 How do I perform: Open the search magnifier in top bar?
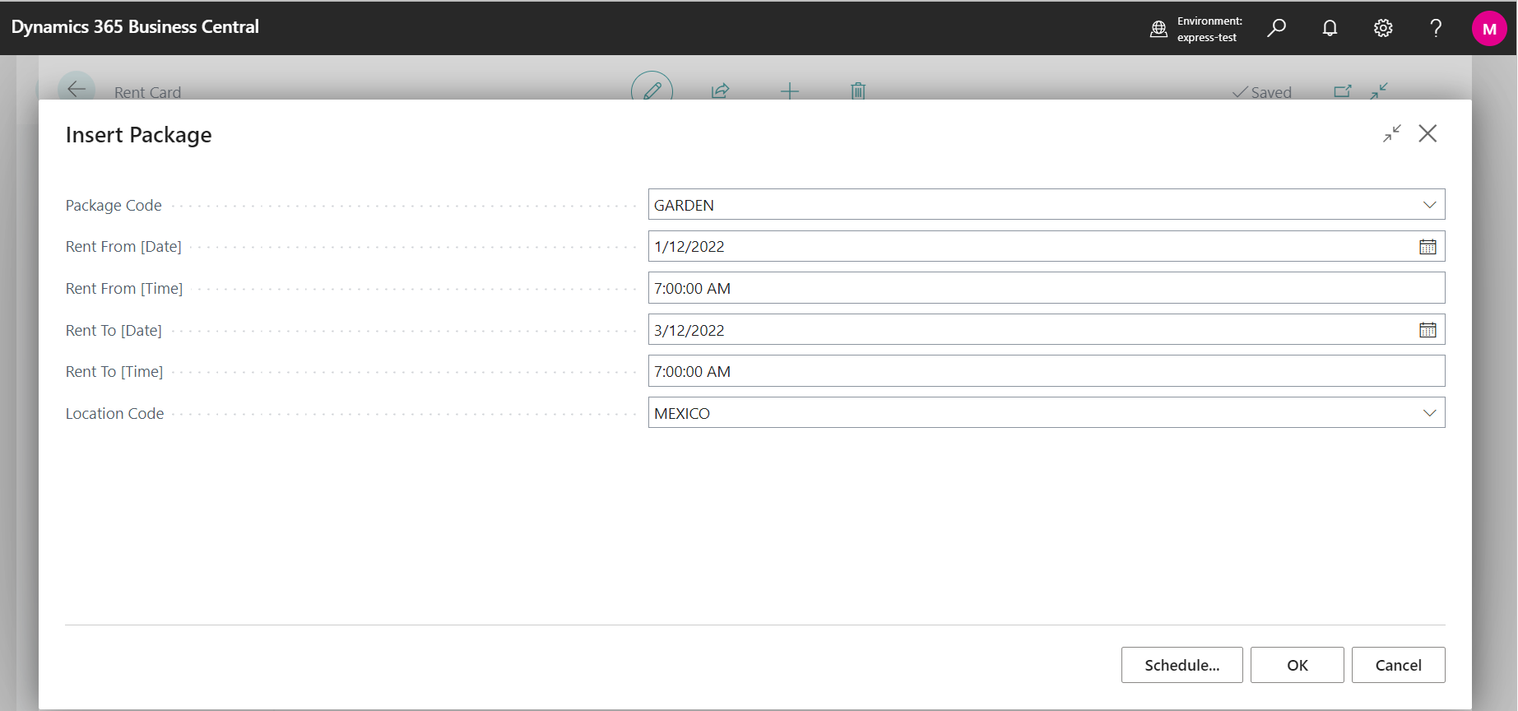tap(1276, 28)
